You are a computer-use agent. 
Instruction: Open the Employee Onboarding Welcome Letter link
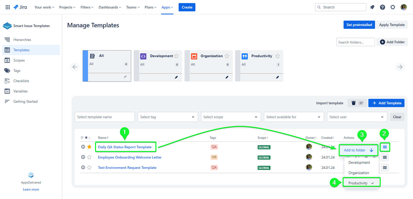[x=130, y=157]
